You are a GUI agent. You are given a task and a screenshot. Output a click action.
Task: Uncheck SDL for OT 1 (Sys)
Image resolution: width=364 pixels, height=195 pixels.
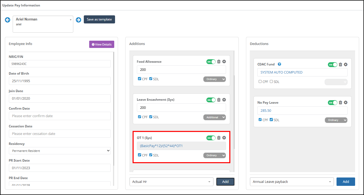click(151, 155)
